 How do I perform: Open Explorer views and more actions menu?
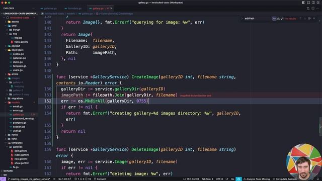[34, 9]
